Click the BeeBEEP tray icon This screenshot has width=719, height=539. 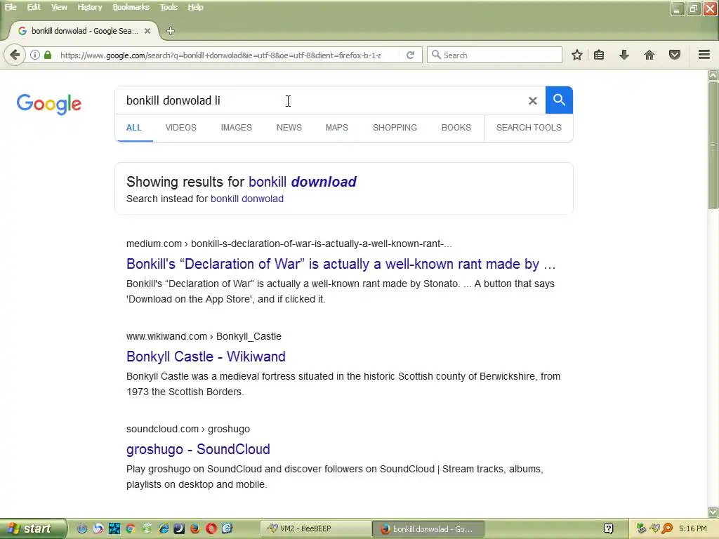click(x=655, y=528)
